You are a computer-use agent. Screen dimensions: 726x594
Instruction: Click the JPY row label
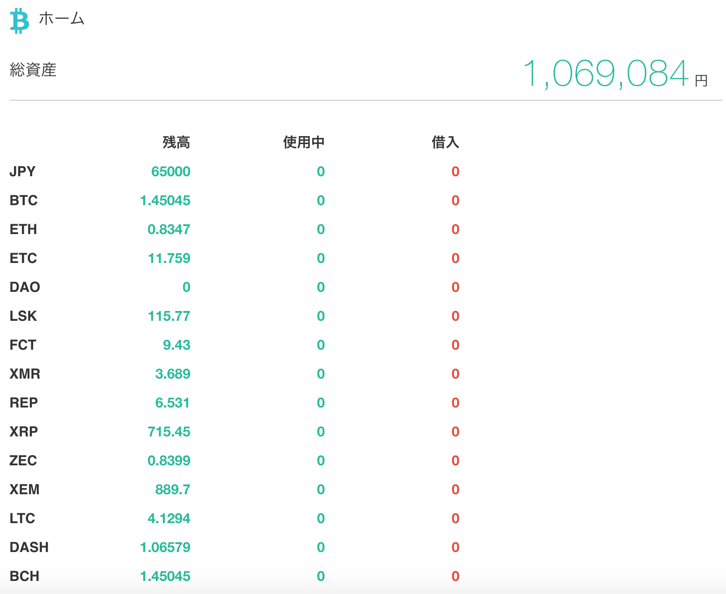tap(22, 171)
